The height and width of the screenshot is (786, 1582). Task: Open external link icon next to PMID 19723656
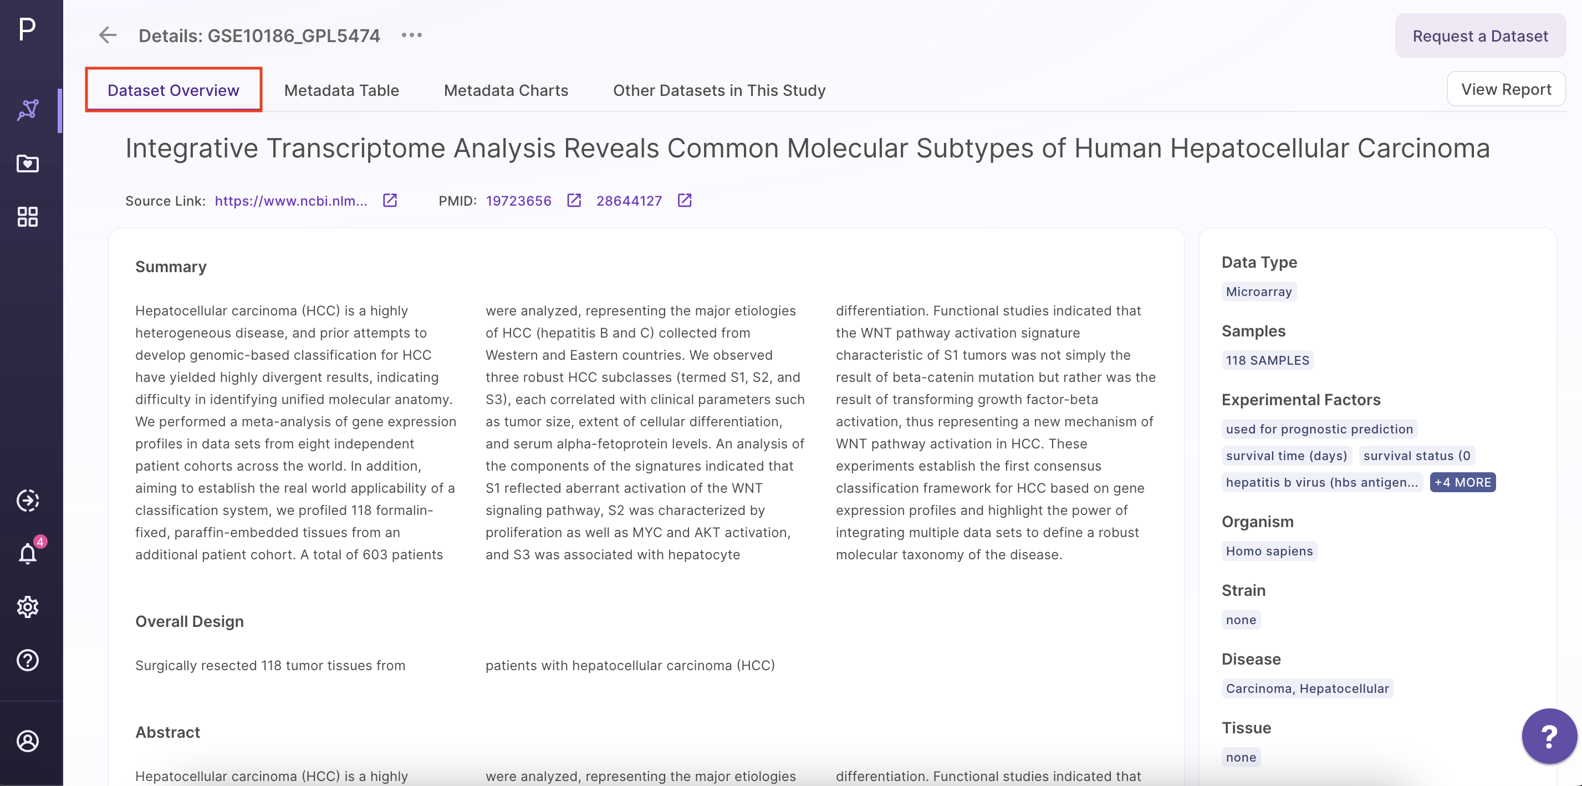tap(574, 200)
